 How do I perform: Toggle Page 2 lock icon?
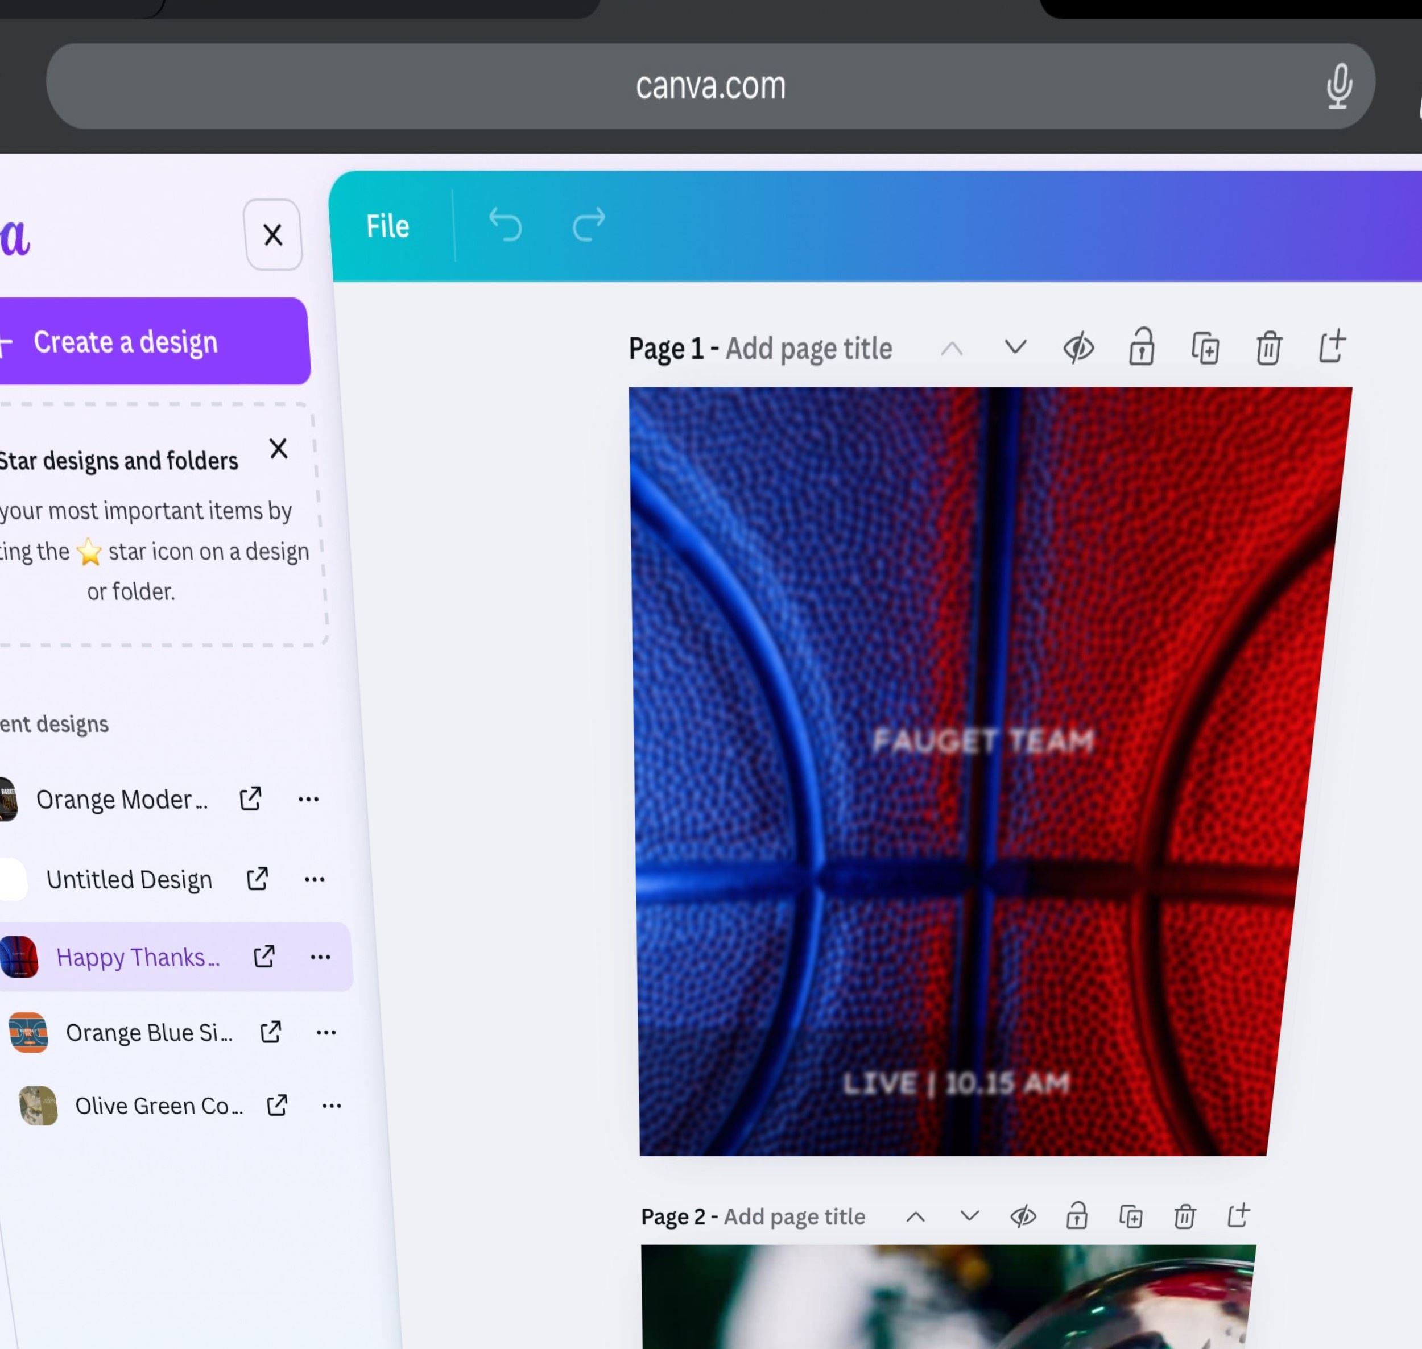point(1076,1216)
